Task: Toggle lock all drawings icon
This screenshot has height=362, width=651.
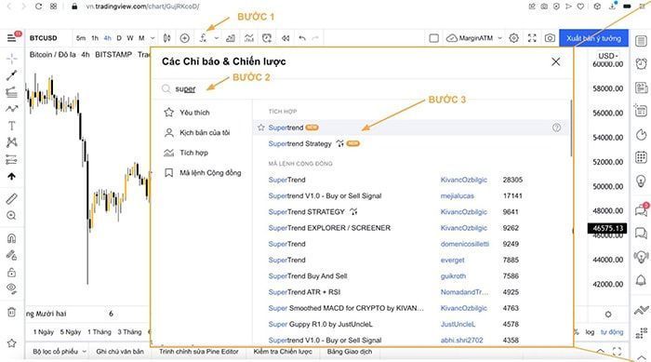Action: [x=11, y=273]
